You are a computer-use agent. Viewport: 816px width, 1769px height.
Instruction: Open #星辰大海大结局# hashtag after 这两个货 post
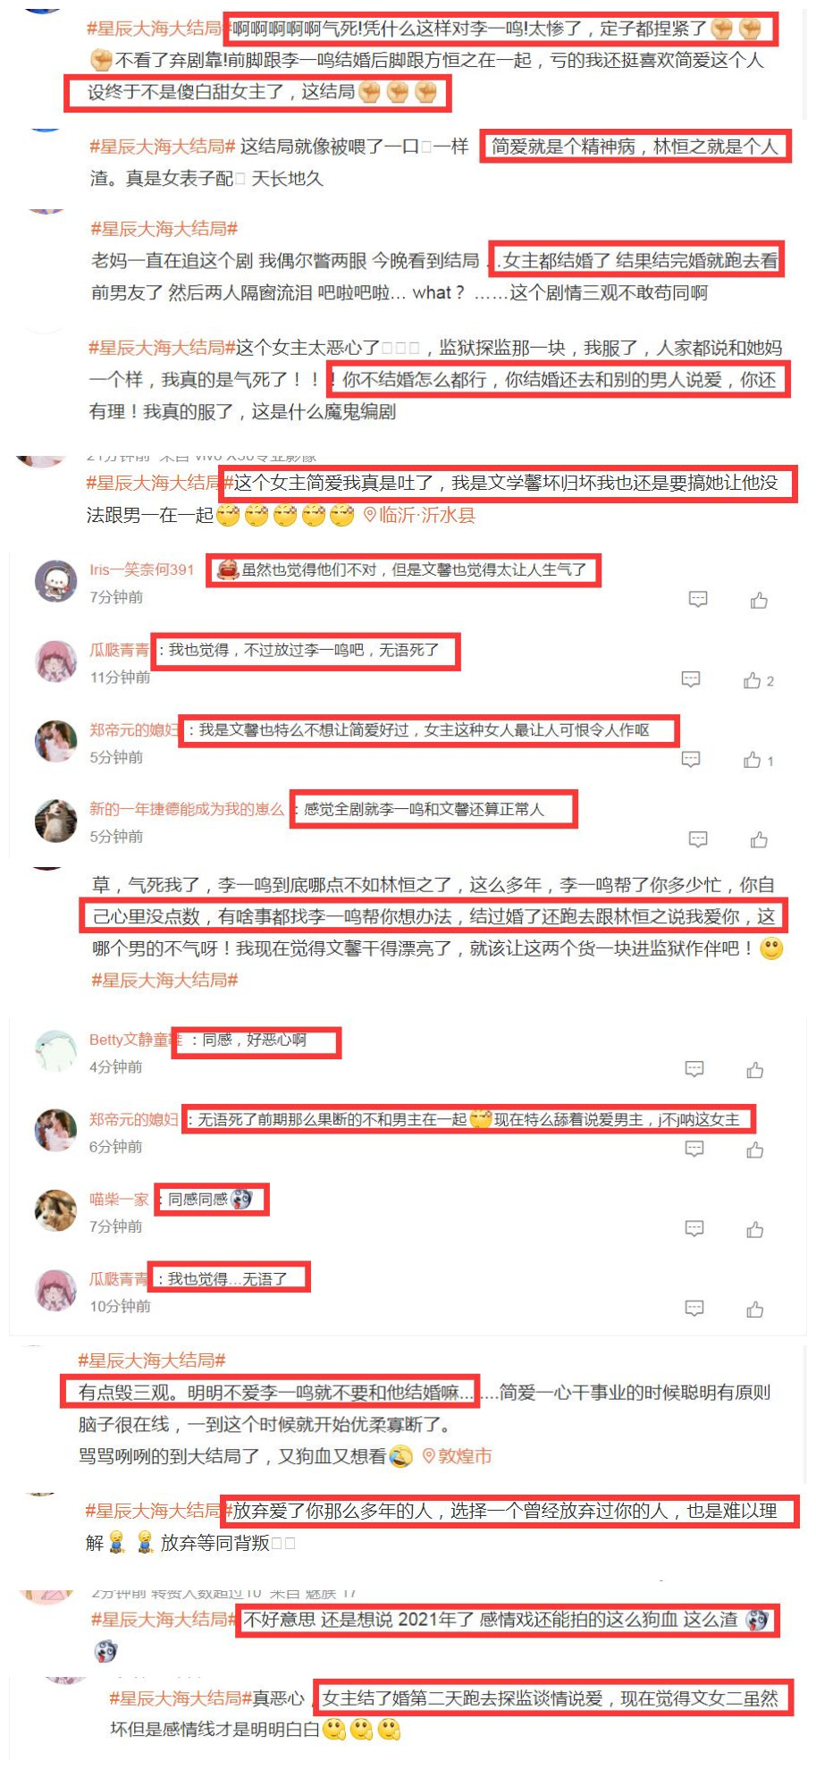click(x=165, y=980)
